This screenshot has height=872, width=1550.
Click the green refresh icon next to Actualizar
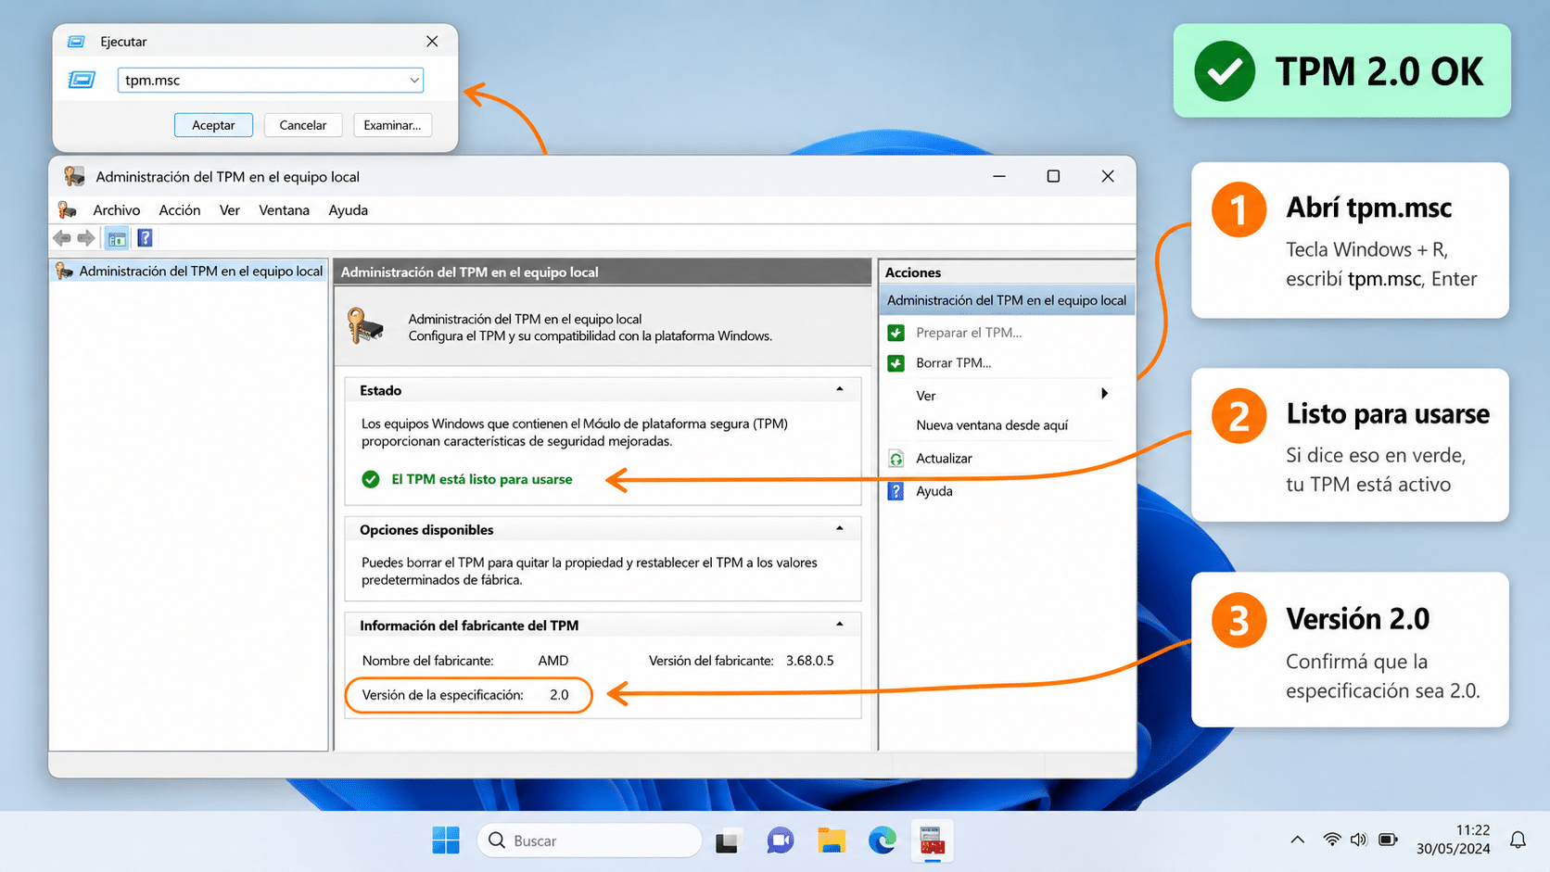click(896, 459)
